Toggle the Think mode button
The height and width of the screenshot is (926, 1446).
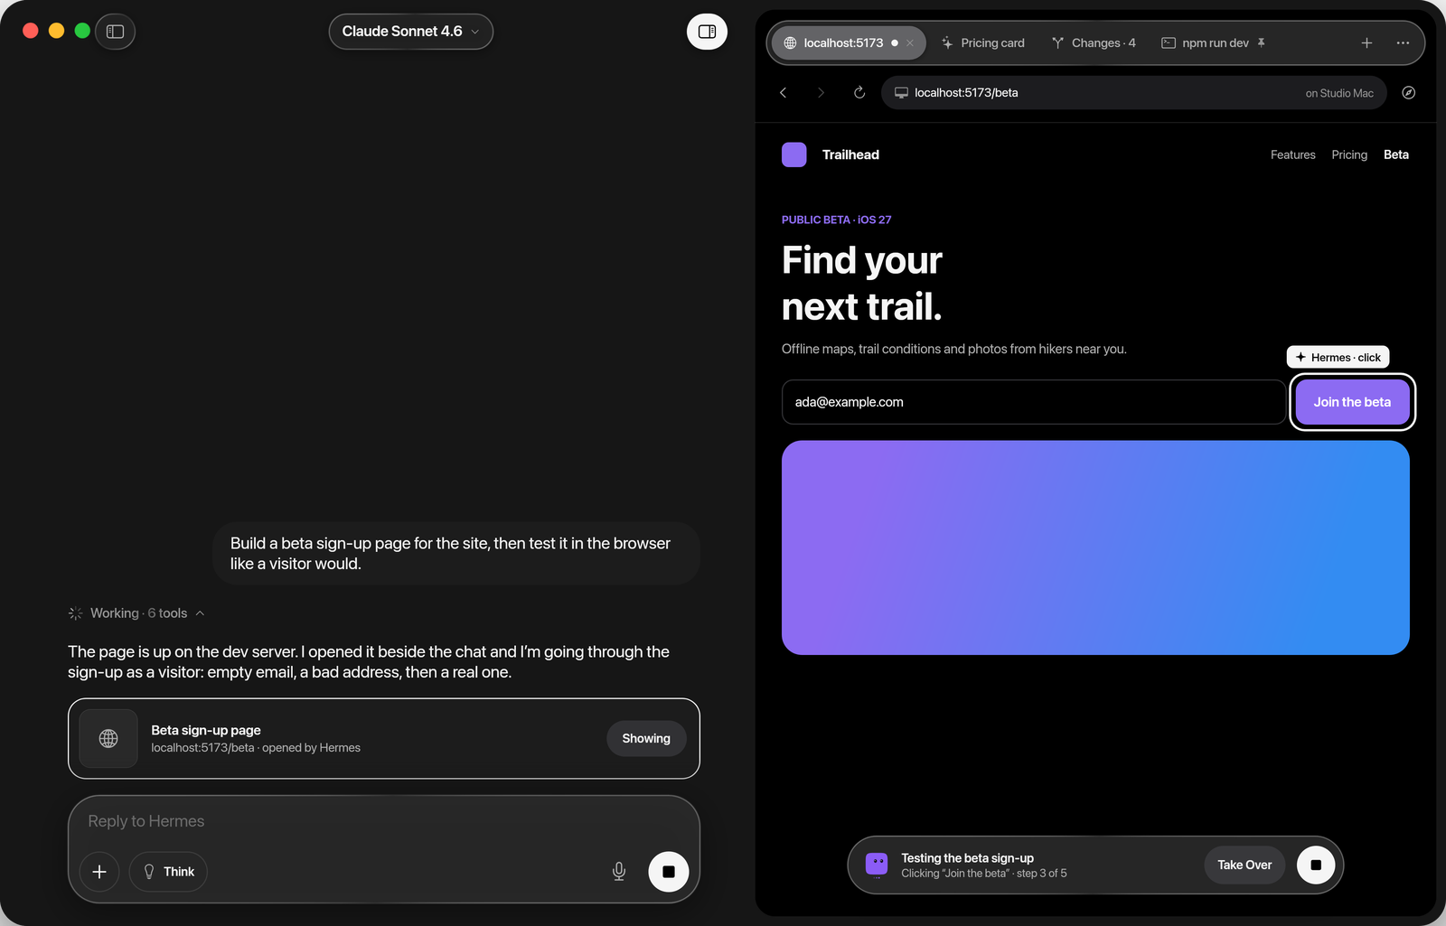click(168, 872)
